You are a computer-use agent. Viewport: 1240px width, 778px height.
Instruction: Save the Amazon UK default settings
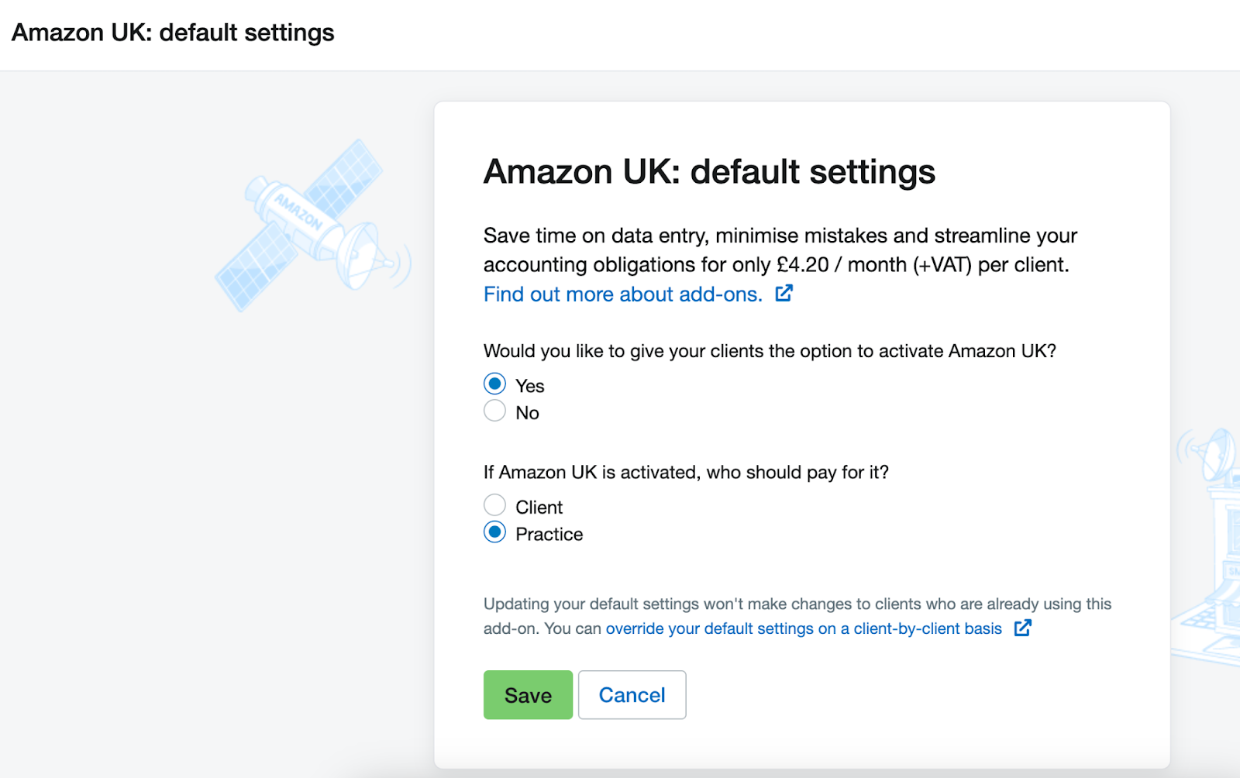point(528,695)
